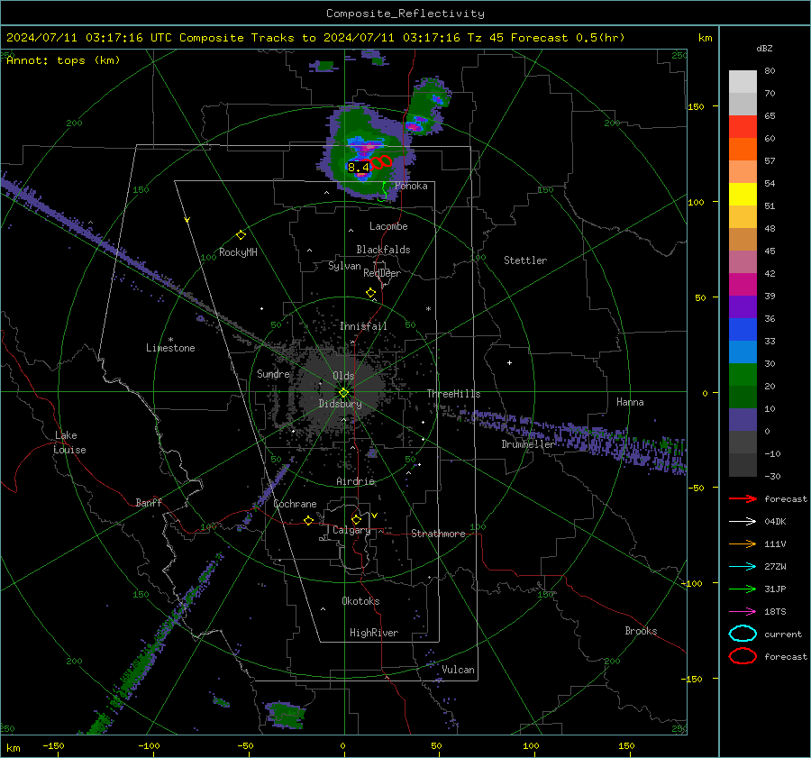The image size is (811, 758).
Task: Click the dBZ legend heading
Action: pyautogui.click(x=764, y=49)
